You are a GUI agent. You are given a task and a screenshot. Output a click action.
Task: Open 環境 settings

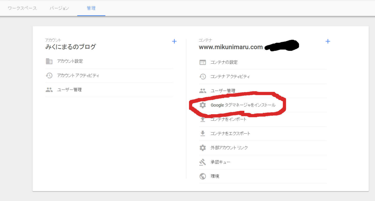(x=215, y=176)
